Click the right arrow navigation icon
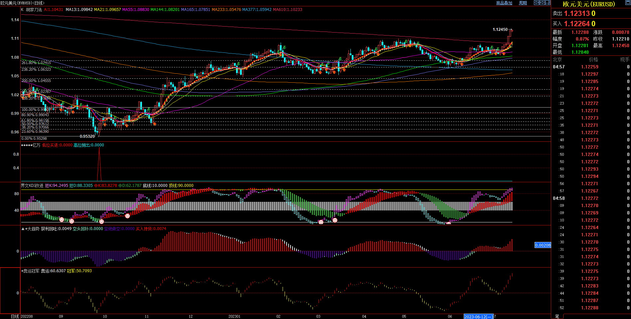The height and width of the screenshot is (319, 631). coord(542,3)
